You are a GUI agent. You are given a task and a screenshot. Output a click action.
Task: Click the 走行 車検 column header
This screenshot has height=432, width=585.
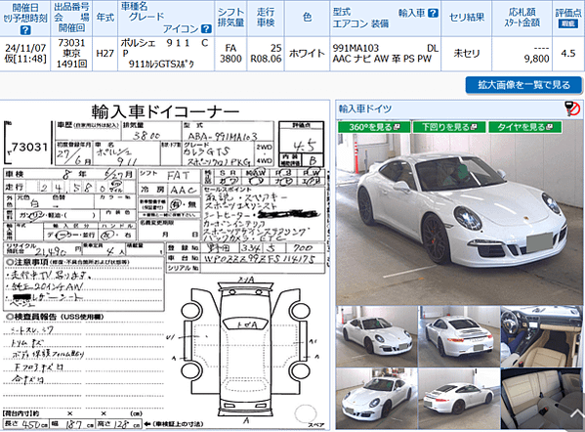tap(266, 18)
